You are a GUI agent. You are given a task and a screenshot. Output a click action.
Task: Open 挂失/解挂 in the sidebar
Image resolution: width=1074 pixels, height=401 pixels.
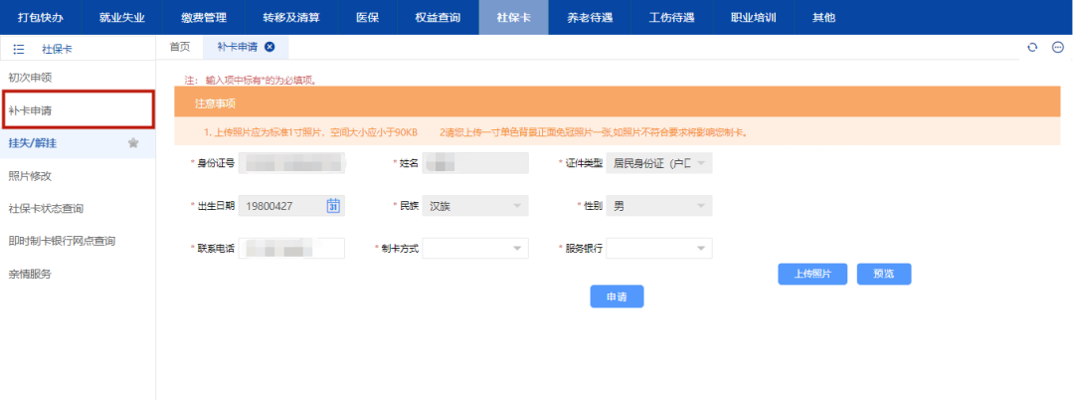(78, 142)
